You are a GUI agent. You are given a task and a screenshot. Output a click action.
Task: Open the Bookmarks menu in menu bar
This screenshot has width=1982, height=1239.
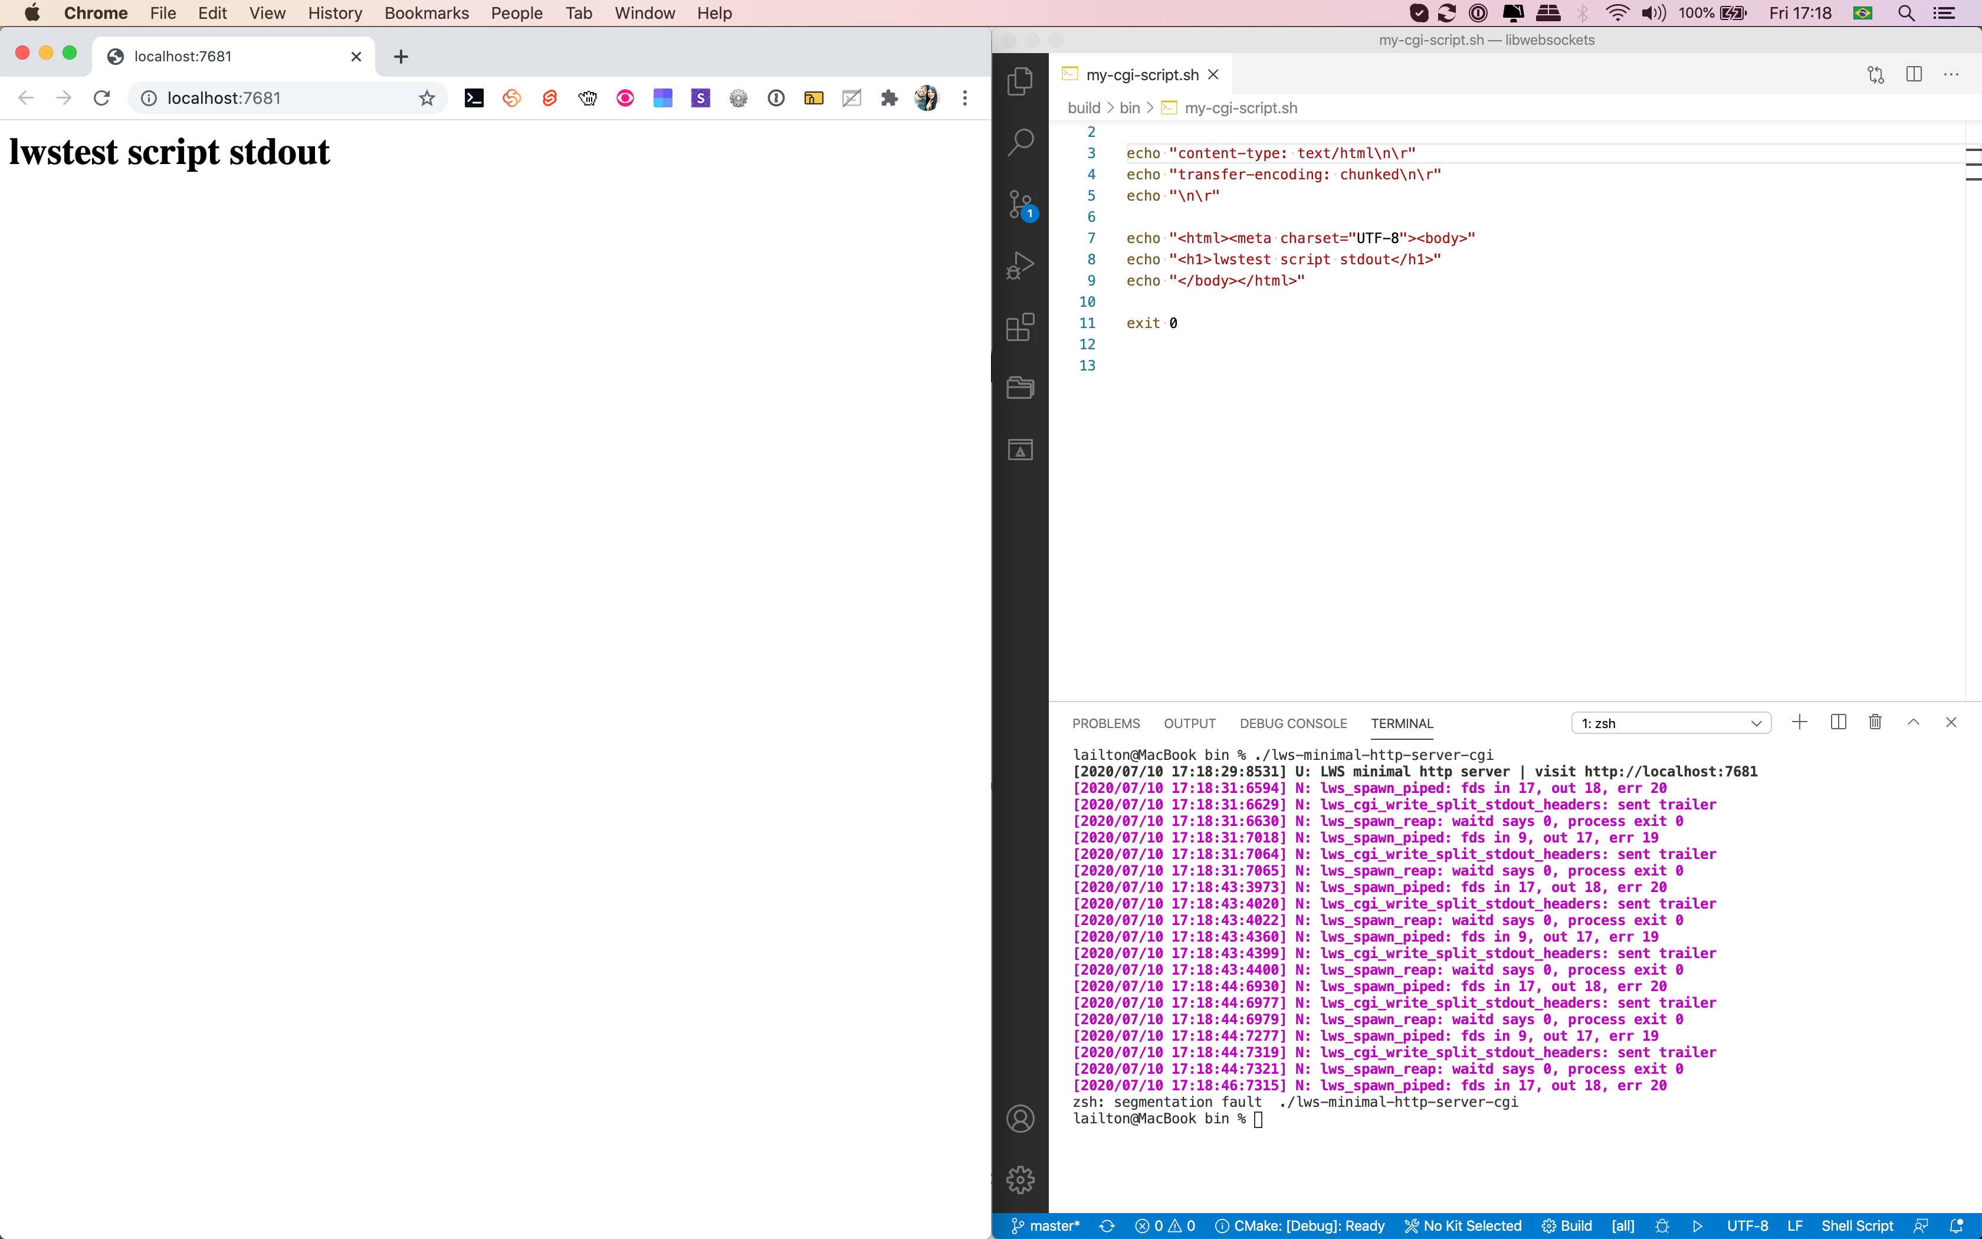426,13
